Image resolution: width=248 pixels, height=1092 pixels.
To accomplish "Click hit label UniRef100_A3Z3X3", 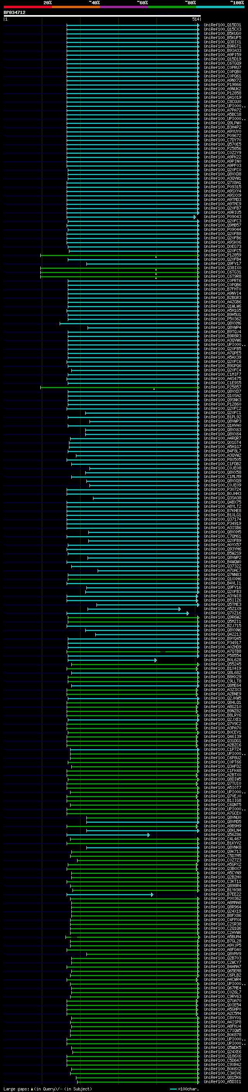I will [x=222, y=690].
